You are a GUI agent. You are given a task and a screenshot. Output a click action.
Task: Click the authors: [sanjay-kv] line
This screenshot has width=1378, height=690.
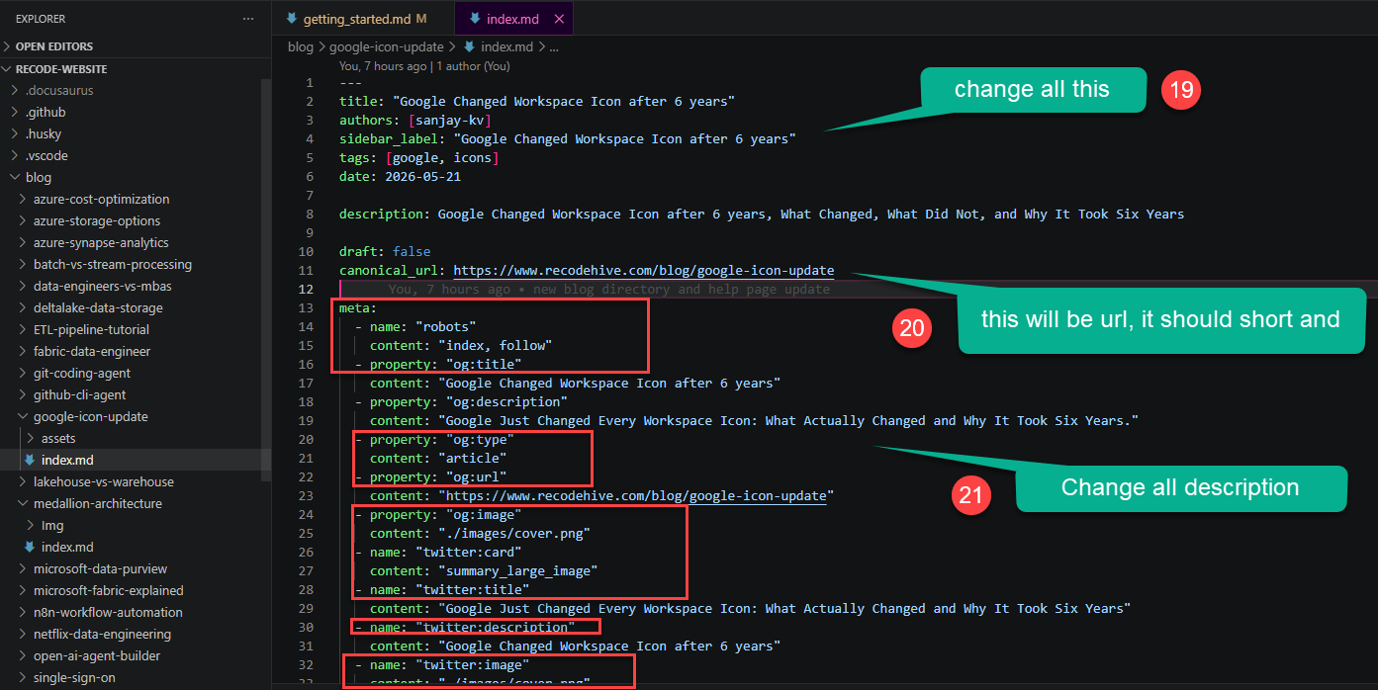click(414, 120)
